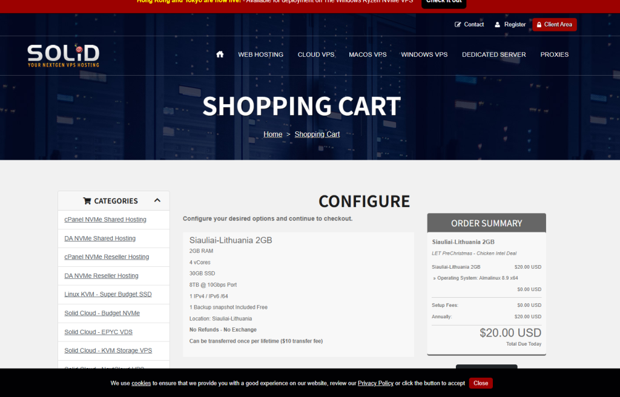Go to MacOS VPS menu item

click(x=368, y=54)
